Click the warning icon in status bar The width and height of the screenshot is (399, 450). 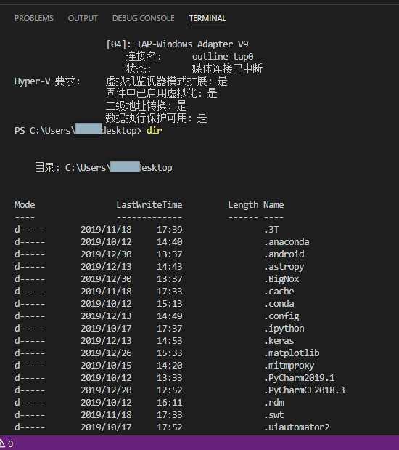tap(2, 443)
